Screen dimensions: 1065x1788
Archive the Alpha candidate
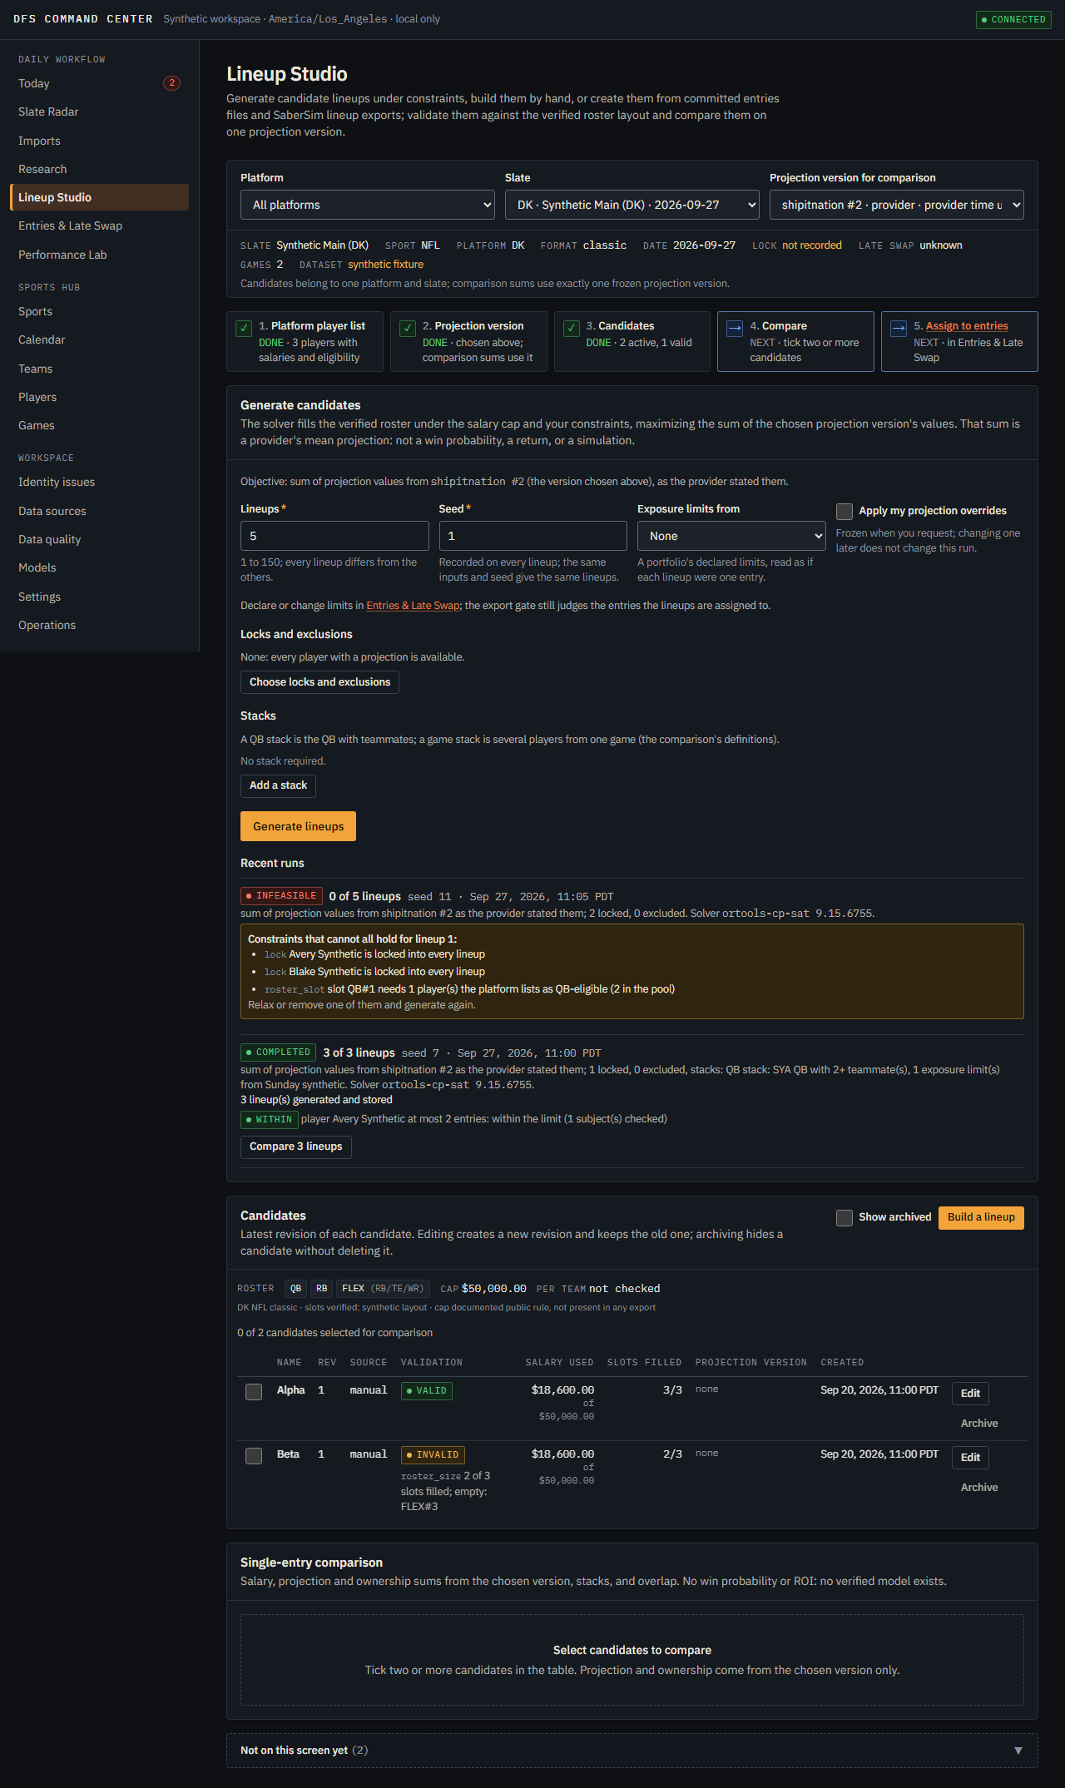click(x=979, y=1424)
